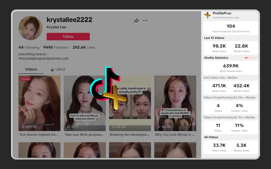This screenshot has width=271, height=169.
Task: Open the three-dot more options icon
Action: pyautogui.click(x=145, y=20)
